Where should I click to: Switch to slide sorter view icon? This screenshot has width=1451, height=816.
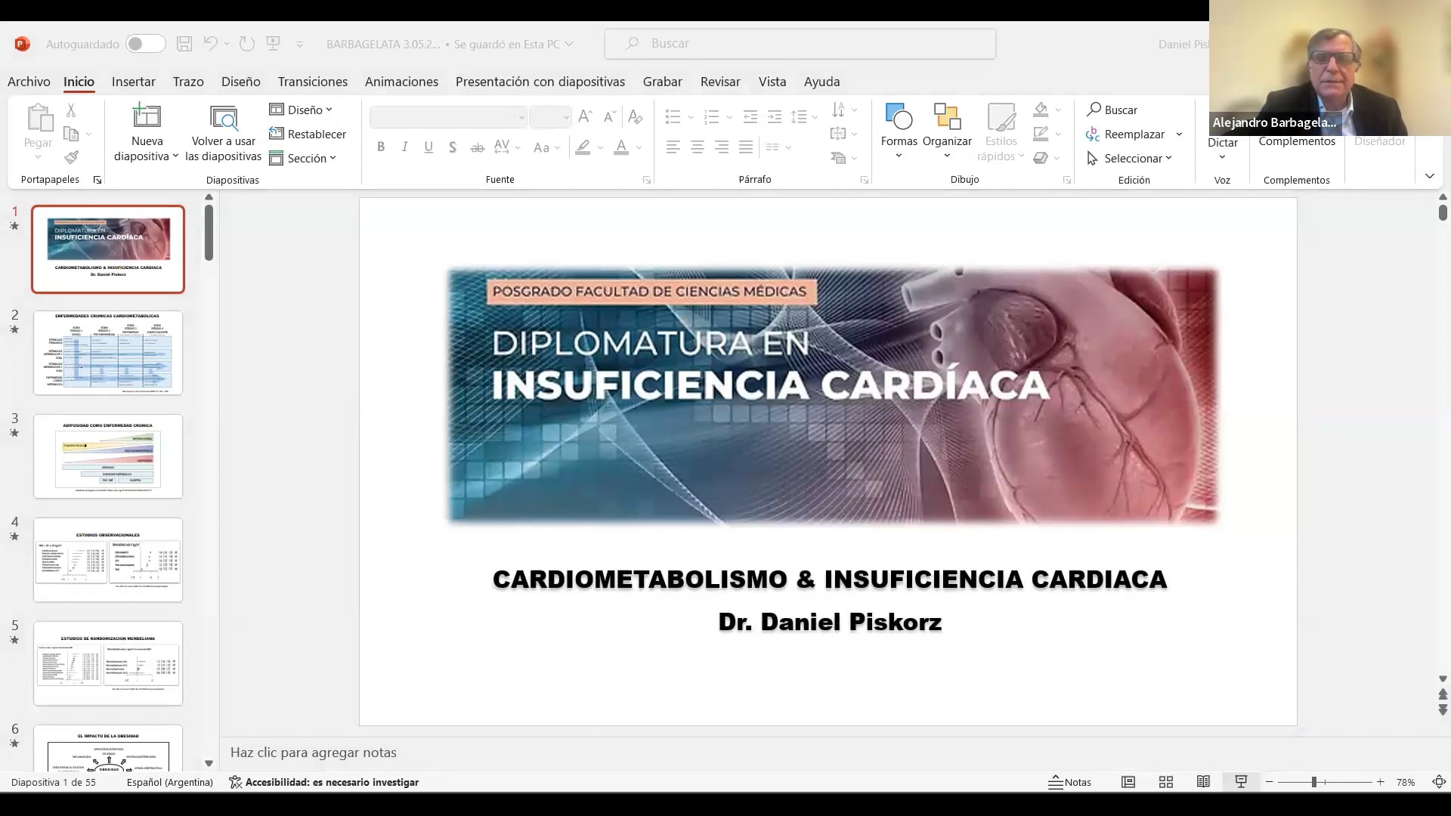point(1166,782)
